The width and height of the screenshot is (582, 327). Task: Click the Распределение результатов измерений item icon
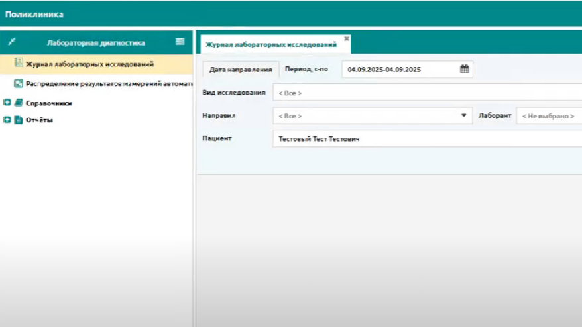click(19, 84)
